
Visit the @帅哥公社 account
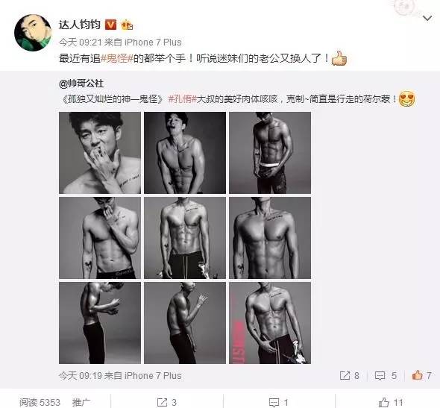click(x=81, y=84)
